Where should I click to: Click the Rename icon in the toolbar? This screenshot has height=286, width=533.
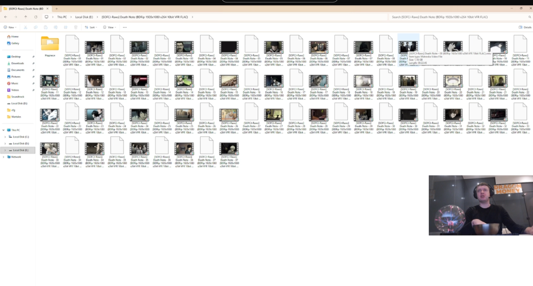click(x=56, y=27)
